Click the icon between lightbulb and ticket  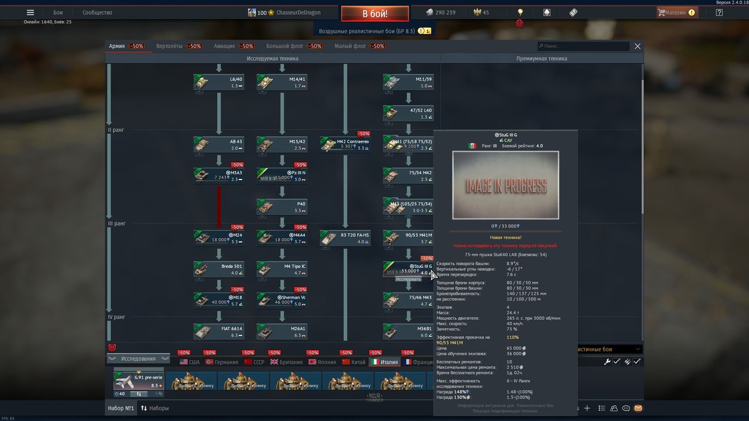click(x=547, y=12)
